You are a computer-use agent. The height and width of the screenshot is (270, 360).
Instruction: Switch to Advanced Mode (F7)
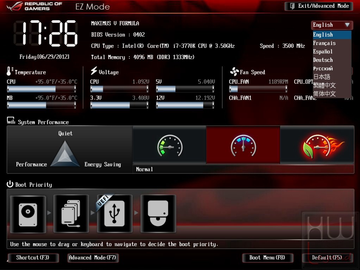click(x=93, y=258)
